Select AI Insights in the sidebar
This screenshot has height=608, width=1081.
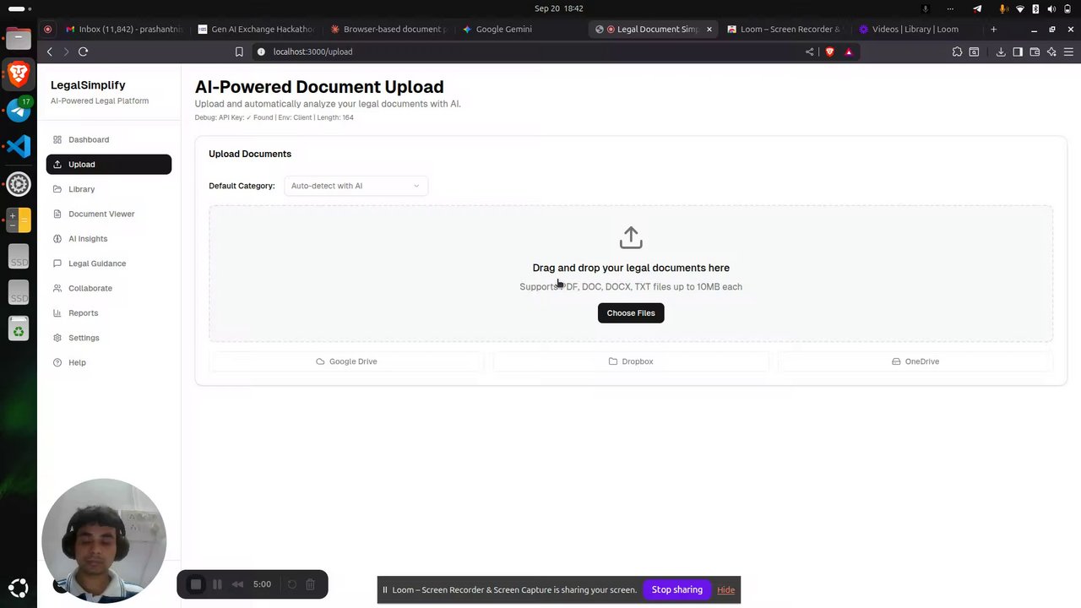coord(109,239)
